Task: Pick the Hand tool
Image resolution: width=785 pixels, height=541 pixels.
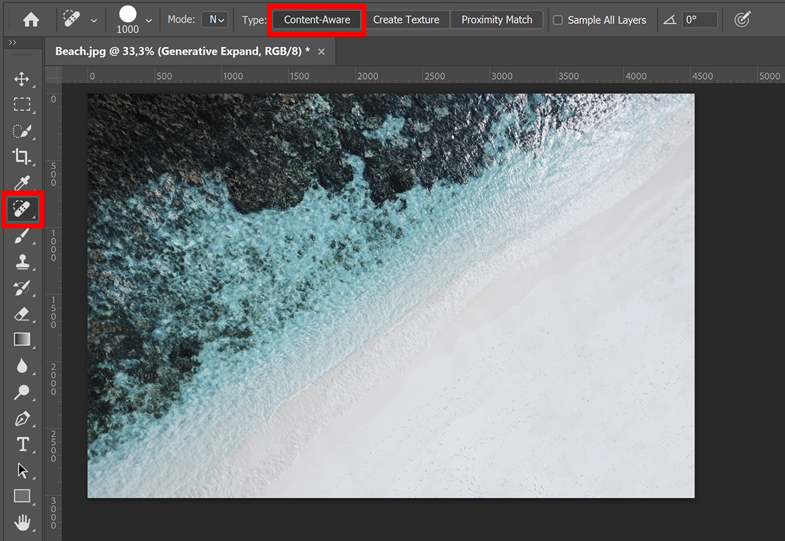Action: click(22, 522)
